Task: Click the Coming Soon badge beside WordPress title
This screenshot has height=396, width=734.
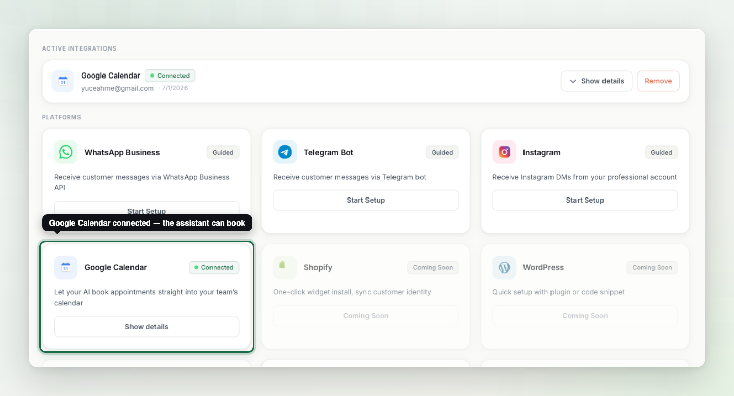Action: [x=652, y=267]
